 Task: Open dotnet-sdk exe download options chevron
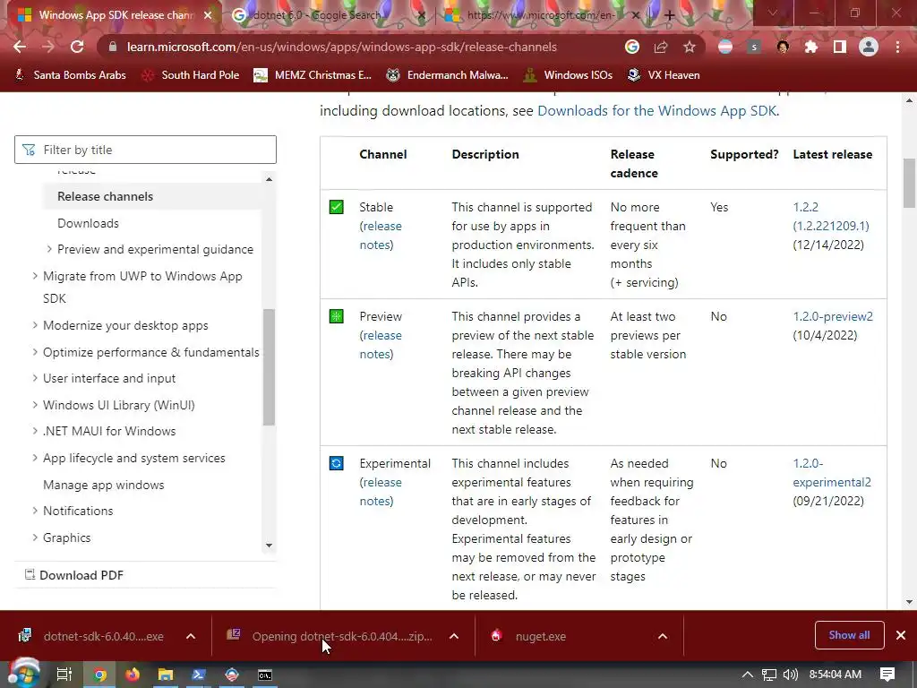191,637
